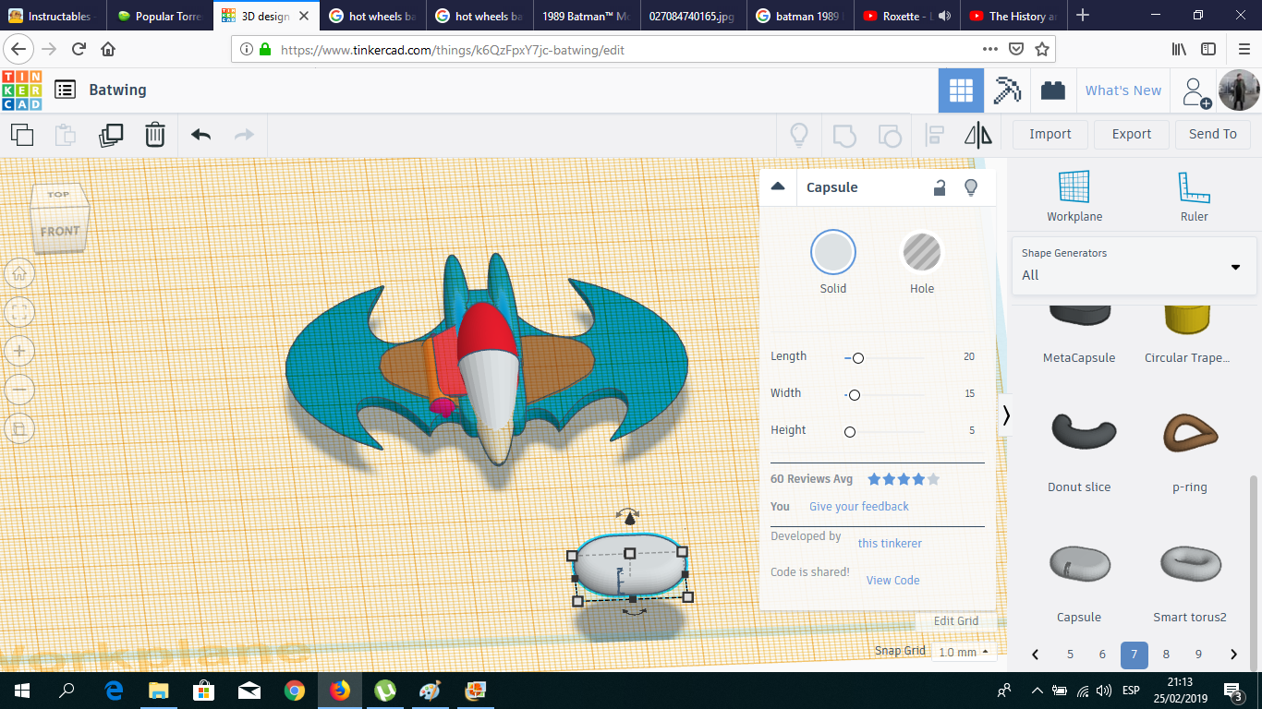
Task: Open the design list menu icon
Action: coord(65,90)
